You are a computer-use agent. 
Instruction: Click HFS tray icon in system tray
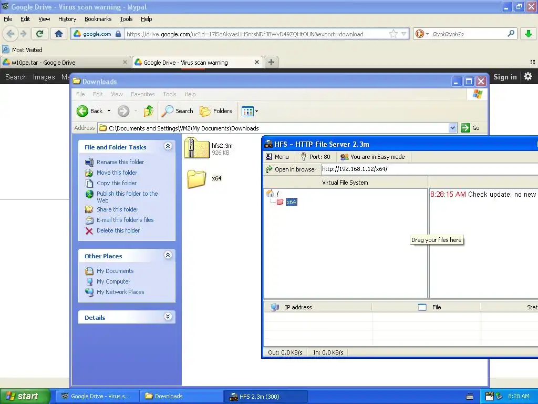[x=490, y=397]
